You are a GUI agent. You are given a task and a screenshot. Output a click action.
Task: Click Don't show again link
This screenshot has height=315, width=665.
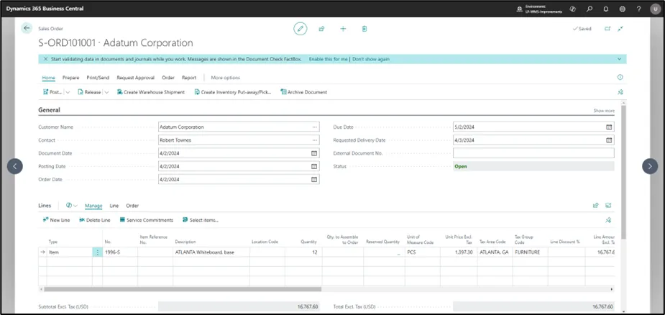click(371, 59)
